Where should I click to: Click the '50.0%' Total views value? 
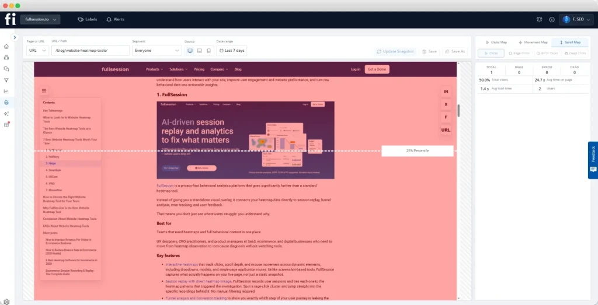pos(484,80)
